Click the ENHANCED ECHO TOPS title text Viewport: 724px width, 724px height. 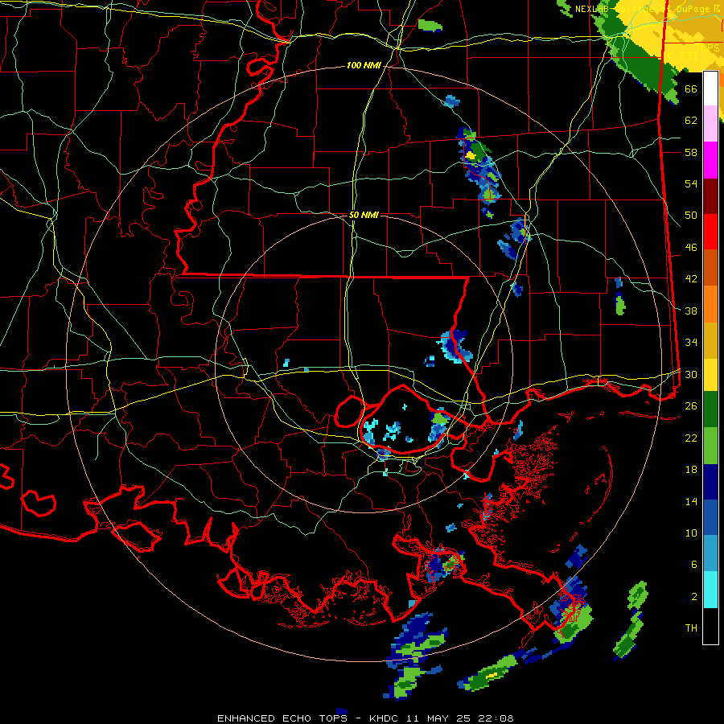(282, 718)
